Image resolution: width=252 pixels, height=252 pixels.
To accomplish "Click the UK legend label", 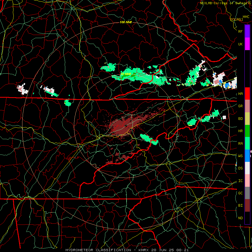I will (240, 44).
